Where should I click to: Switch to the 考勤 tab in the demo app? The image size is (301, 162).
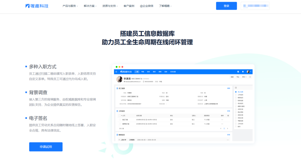tap(143, 72)
